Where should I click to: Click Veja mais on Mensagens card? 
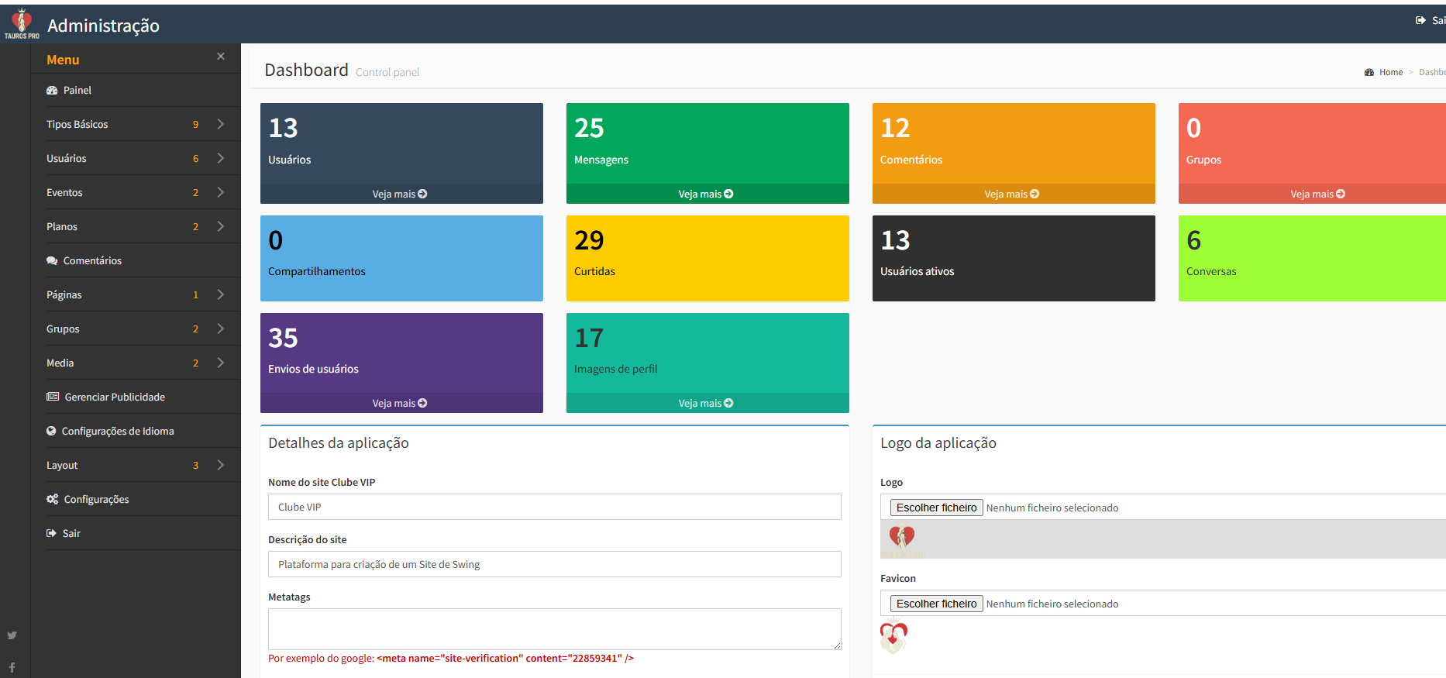pos(706,194)
